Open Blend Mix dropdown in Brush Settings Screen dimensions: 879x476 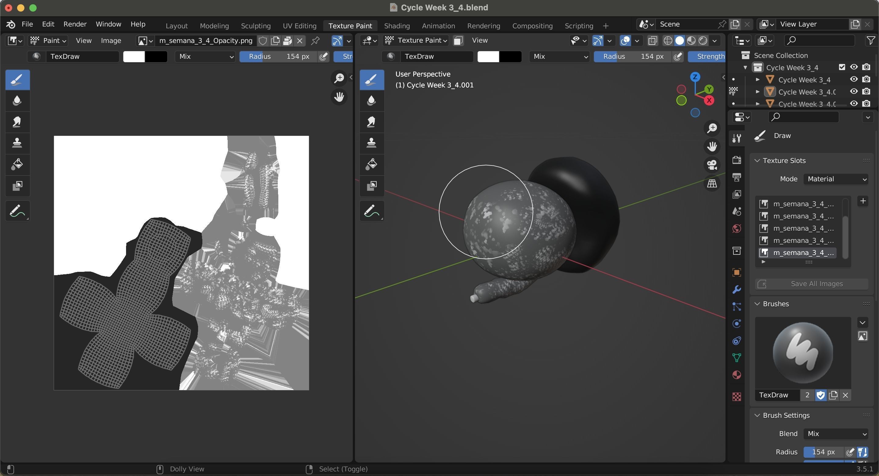pyautogui.click(x=836, y=434)
